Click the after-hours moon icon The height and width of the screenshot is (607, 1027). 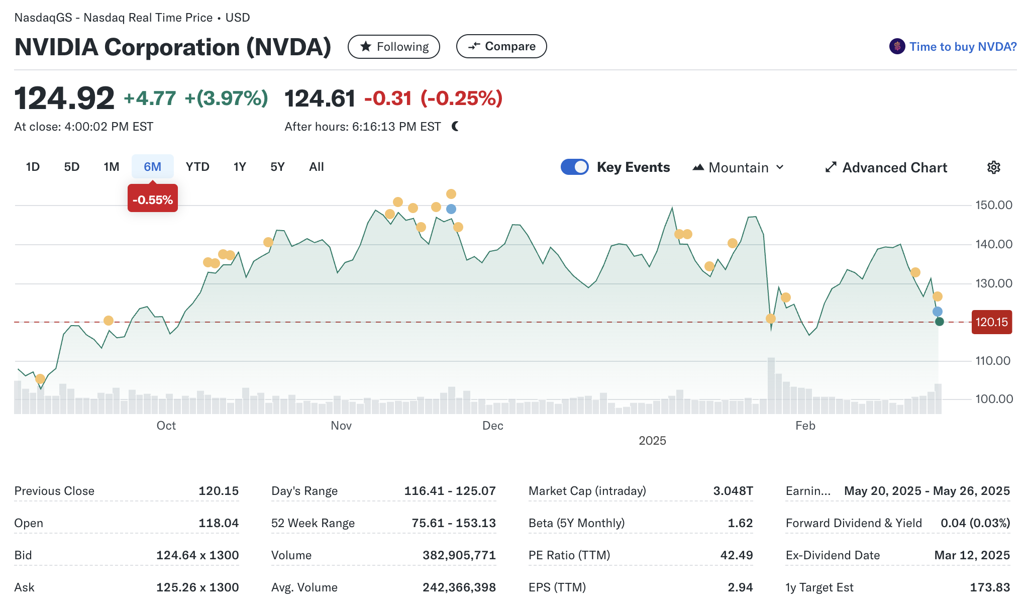click(x=455, y=126)
